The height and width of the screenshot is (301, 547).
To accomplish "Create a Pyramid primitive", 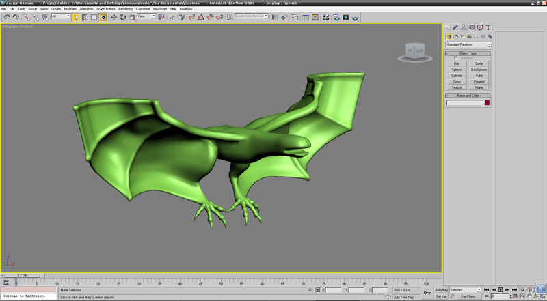I will click(x=479, y=81).
